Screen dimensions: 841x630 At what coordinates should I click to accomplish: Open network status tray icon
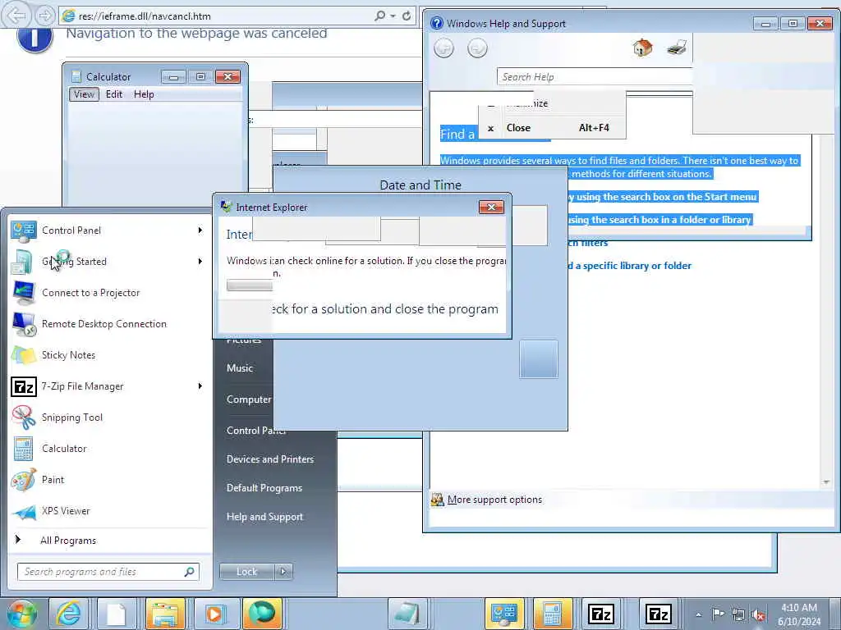[738, 614]
